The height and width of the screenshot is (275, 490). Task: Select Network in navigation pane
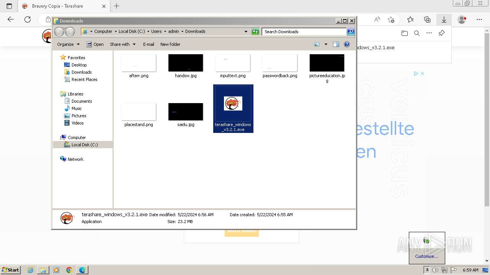(x=75, y=159)
